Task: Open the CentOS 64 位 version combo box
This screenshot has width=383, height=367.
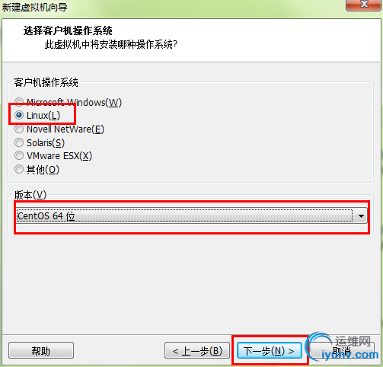Action: (192, 215)
